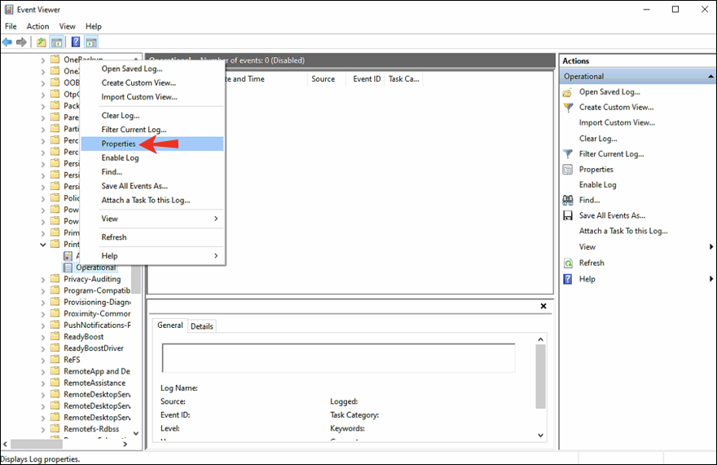Click the ReFS folder icon
Viewport: 717px width, 465px height.
55,359
